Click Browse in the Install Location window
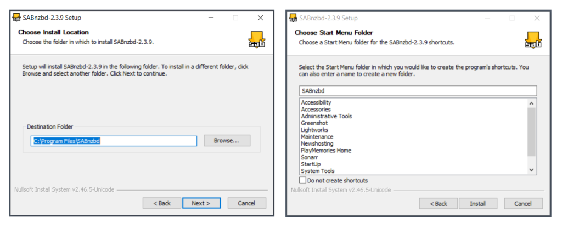The image size is (562, 230). [x=227, y=141]
